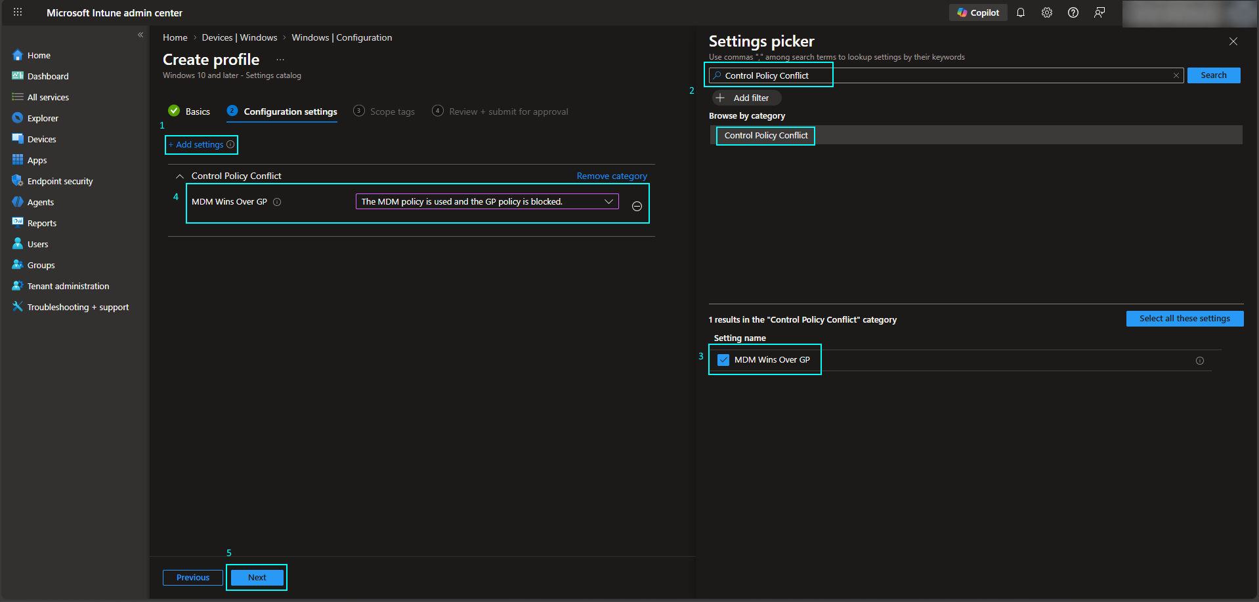
Task: Click the Windows | Configuration breadcrumb
Action: (x=342, y=37)
